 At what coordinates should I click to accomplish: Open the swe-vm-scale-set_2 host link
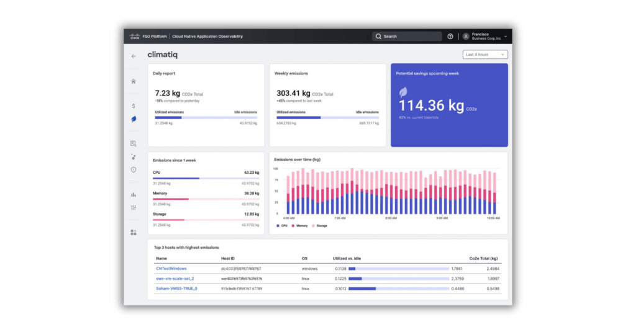click(x=175, y=279)
